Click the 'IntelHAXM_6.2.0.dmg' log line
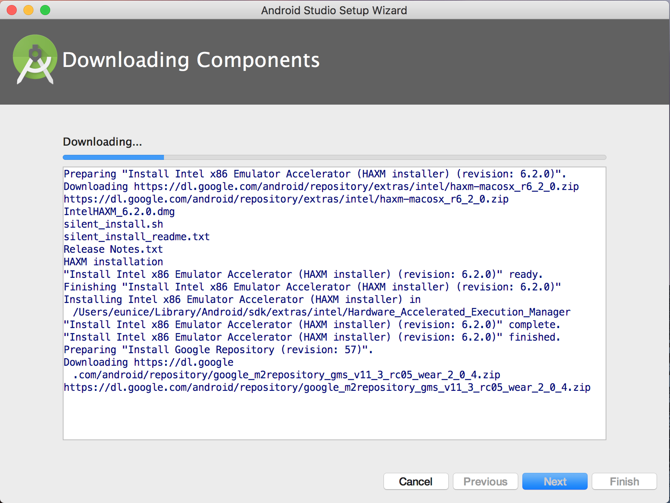This screenshot has height=503, width=670. click(119, 212)
